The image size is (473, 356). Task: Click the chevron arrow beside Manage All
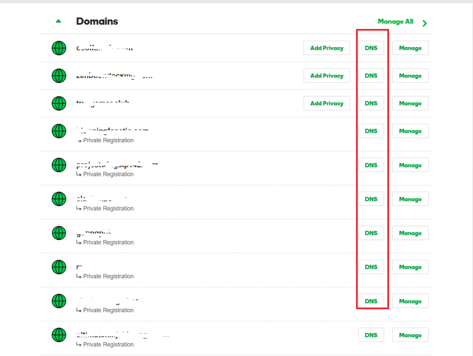[x=425, y=23]
